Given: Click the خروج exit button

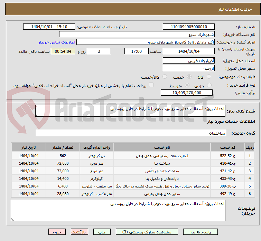Looking at the screenshot, I should click(x=57, y=232).
